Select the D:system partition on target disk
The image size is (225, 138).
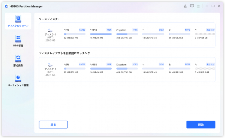click(127, 68)
